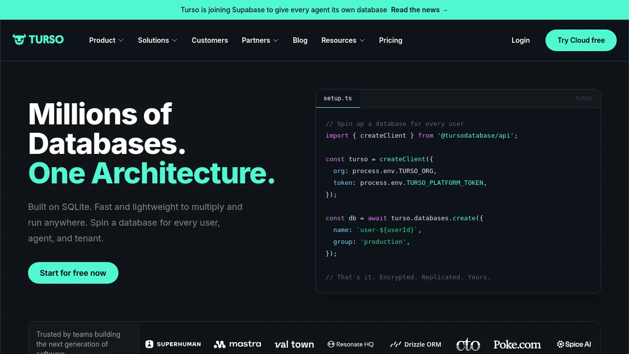Click the 'group: production' code line
629x354 pixels.
[372, 242]
